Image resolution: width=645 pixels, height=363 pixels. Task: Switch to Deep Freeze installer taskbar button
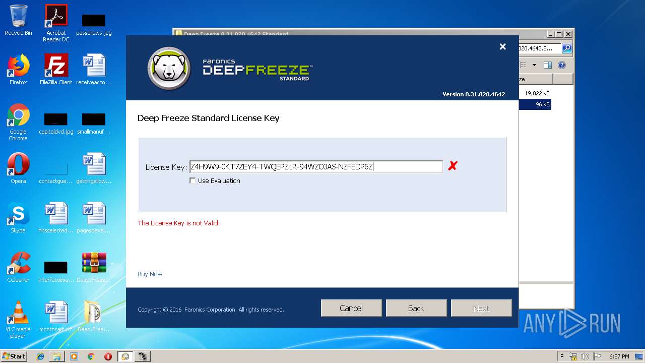(x=126, y=356)
